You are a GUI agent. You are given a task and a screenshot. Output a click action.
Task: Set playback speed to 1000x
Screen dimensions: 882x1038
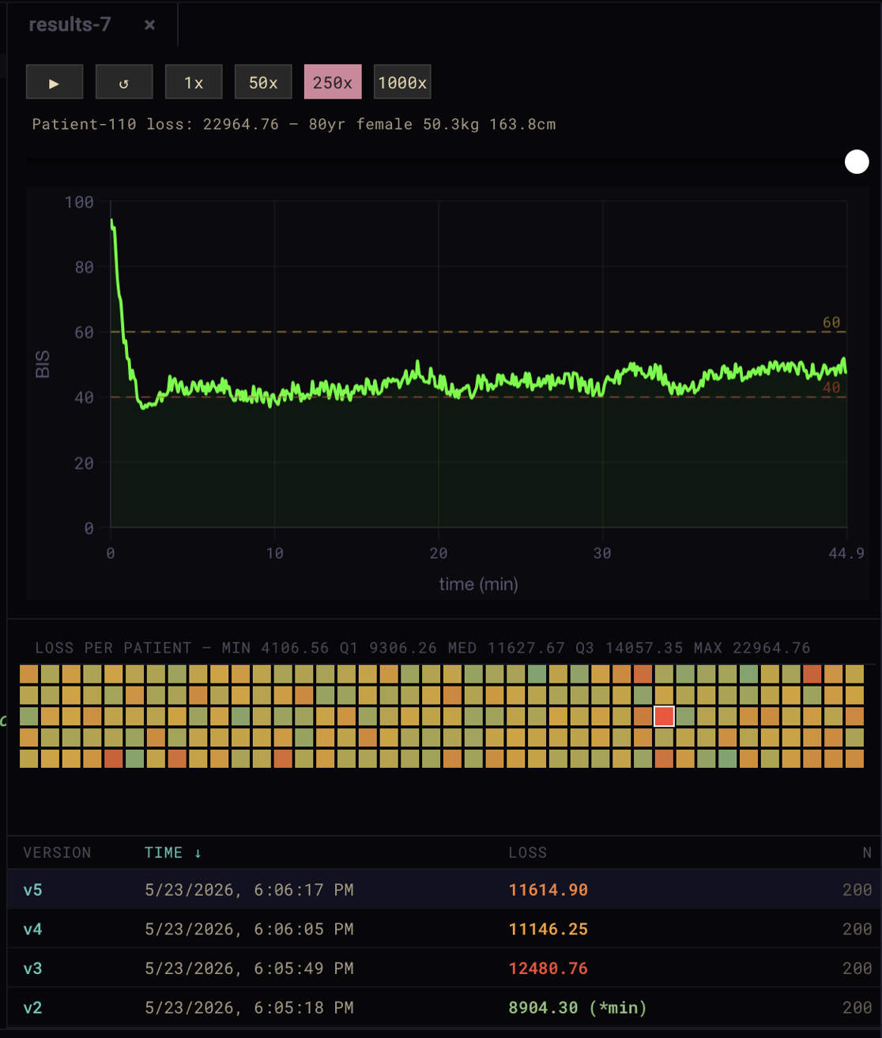click(x=402, y=82)
